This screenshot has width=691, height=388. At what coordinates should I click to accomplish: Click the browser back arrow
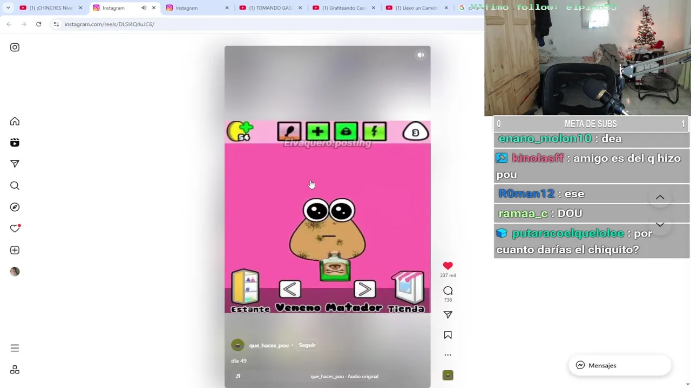(9, 24)
